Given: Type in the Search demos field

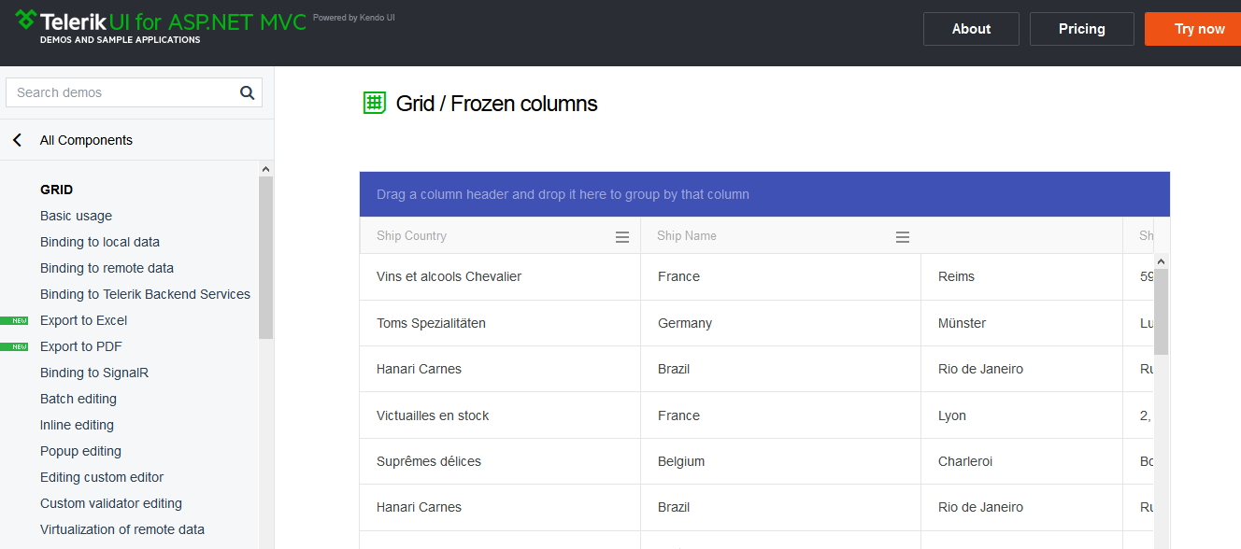Looking at the screenshot, I should pyautogui.click(x=120, y=92).
